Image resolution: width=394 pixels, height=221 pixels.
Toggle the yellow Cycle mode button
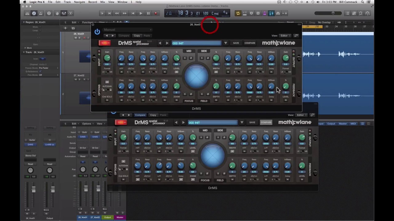point(238,14)
